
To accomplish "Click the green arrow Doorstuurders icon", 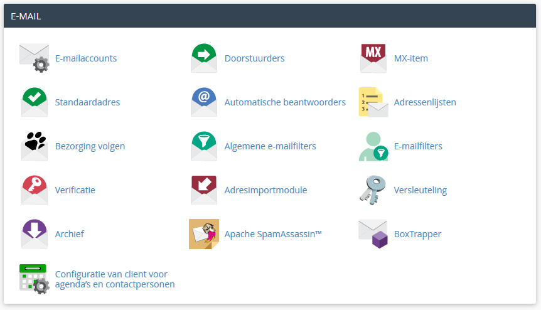I will tap(203, 58).
